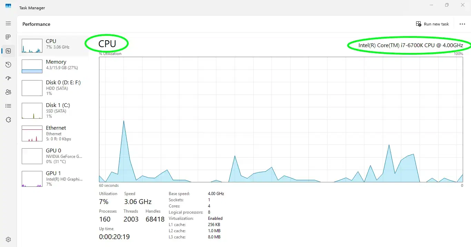Open Task Manager settings gear
Image resolution: width=471 pixels, height=247 pixels.
click(8, 239)
